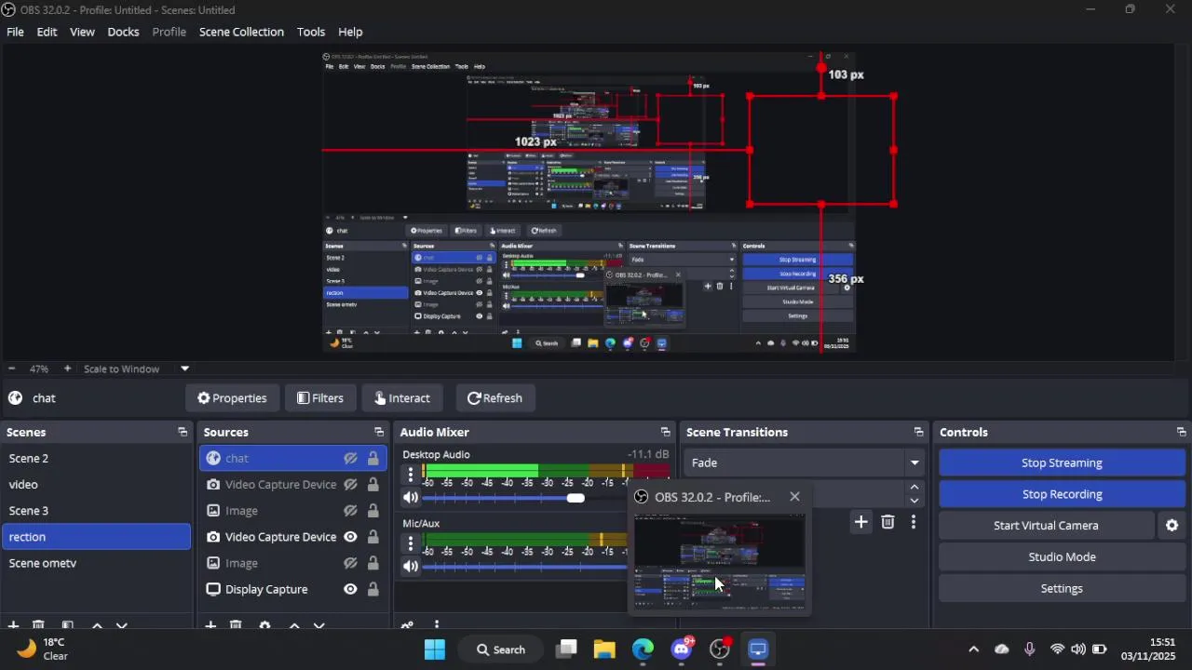The height and width of the screenshot is (670, 1192).
Task: Open OBS Settings from Controls dock
Action: tap(1062, 588)
